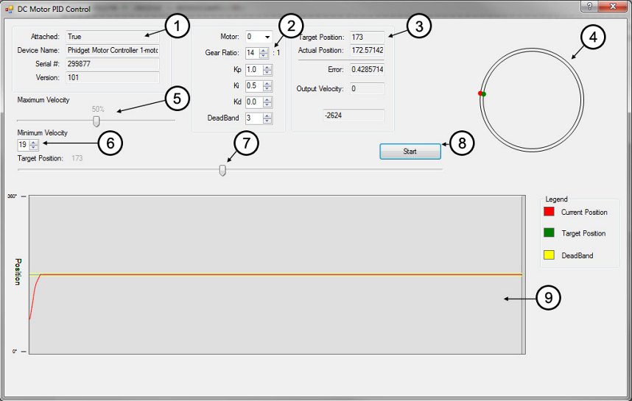Decrease the Kd value
Image resolution: width=632 pixels, height=401 pixels.
(267, 104)
